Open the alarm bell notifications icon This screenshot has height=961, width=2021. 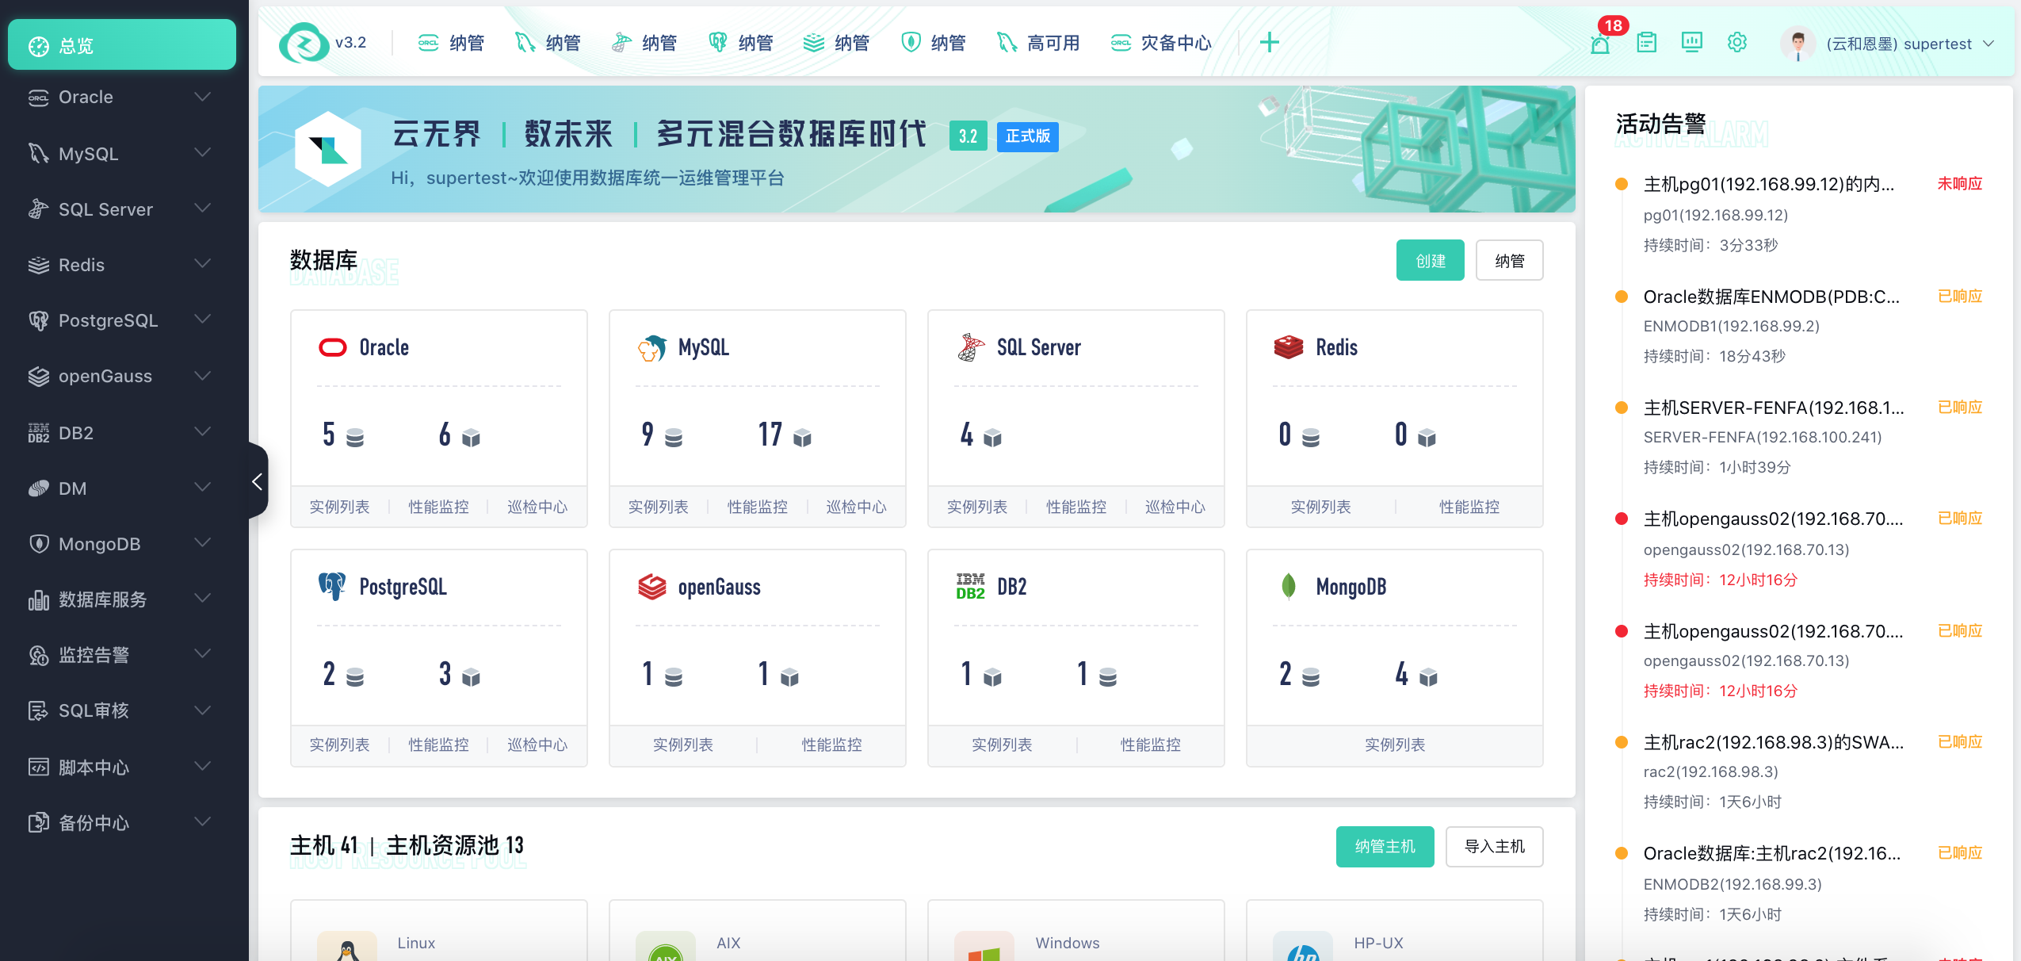[1600, 43]
